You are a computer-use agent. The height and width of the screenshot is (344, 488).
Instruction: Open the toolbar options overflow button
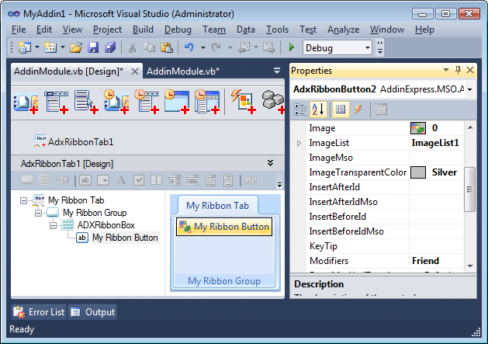click(x=380, y=47)
